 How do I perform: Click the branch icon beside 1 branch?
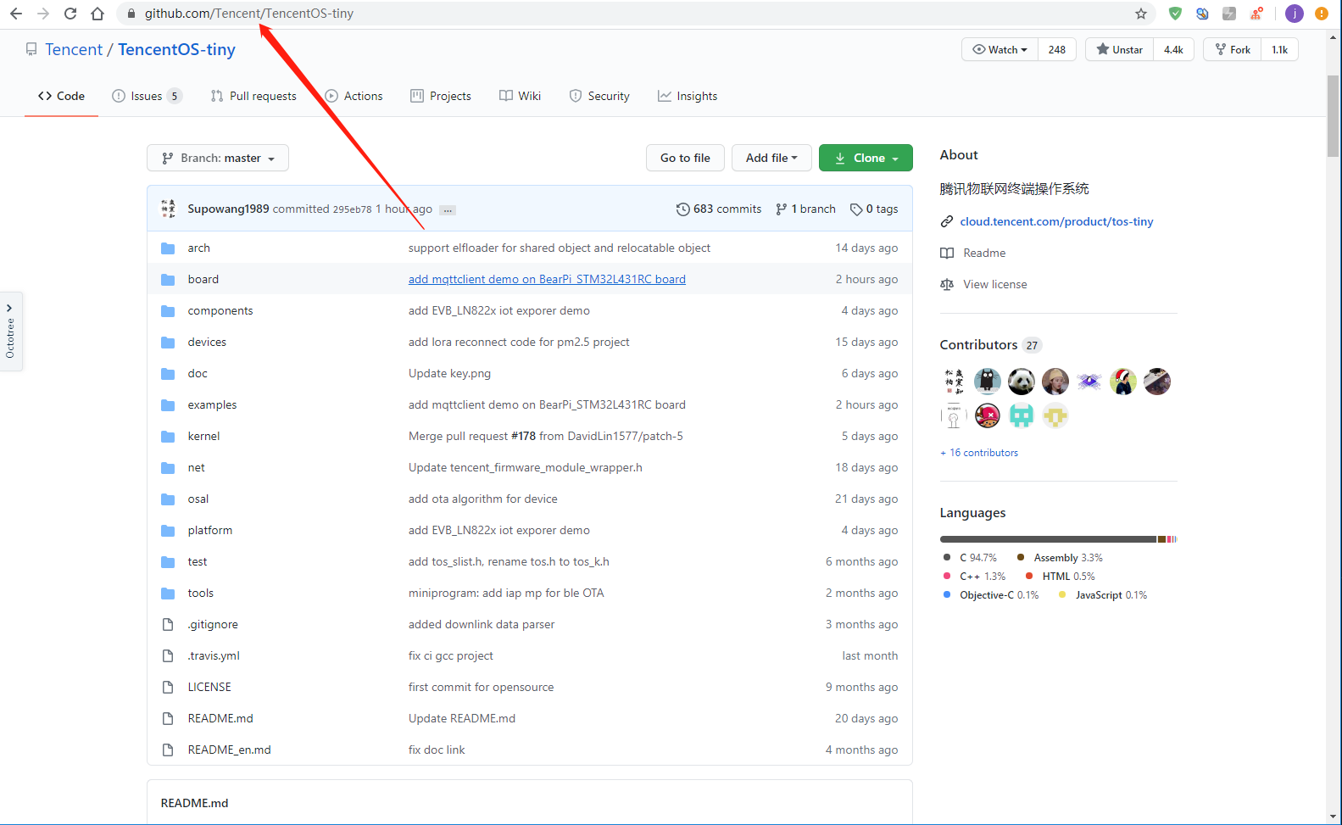click(x=782, y=209)
